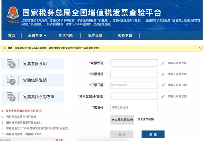This screenshot has height=141, width=205.
Task: Open the 查验结果说明 panel
Action: (33, 80)
